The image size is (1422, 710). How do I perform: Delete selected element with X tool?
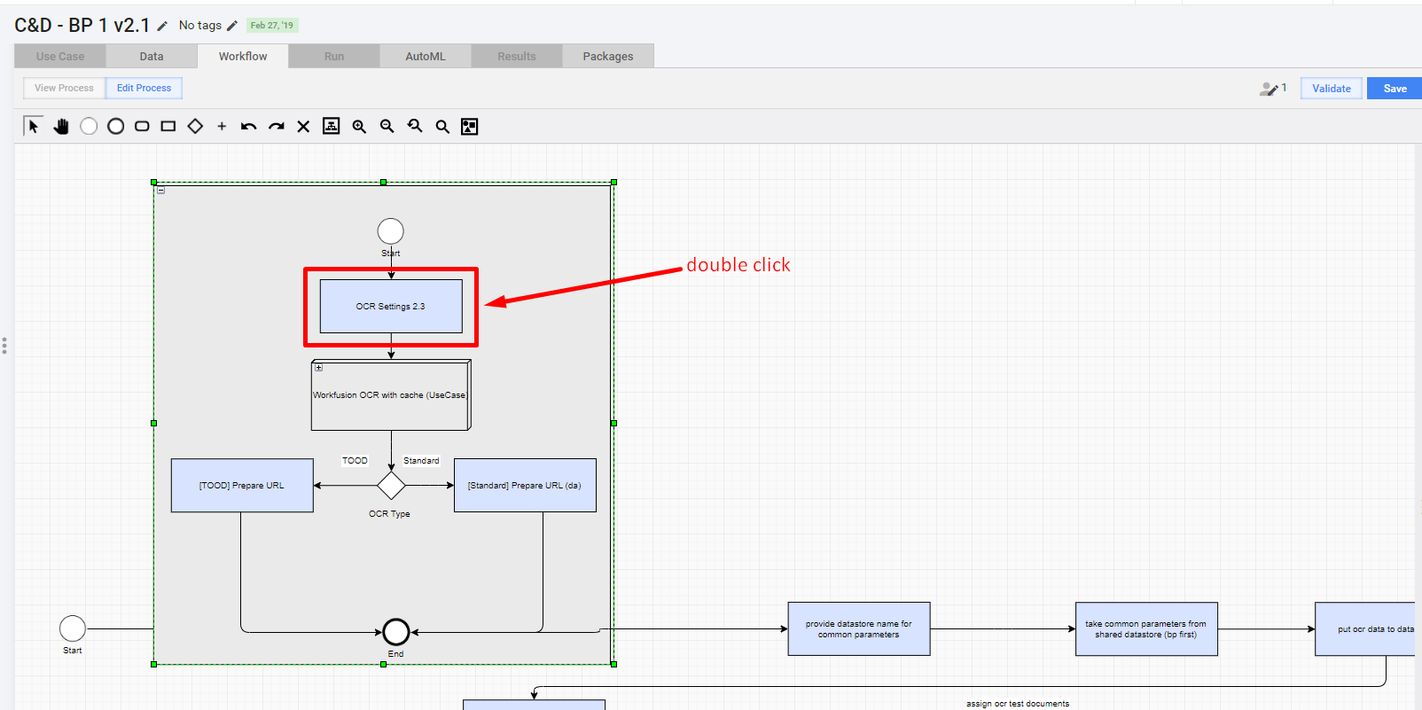(x=303, y=126)
